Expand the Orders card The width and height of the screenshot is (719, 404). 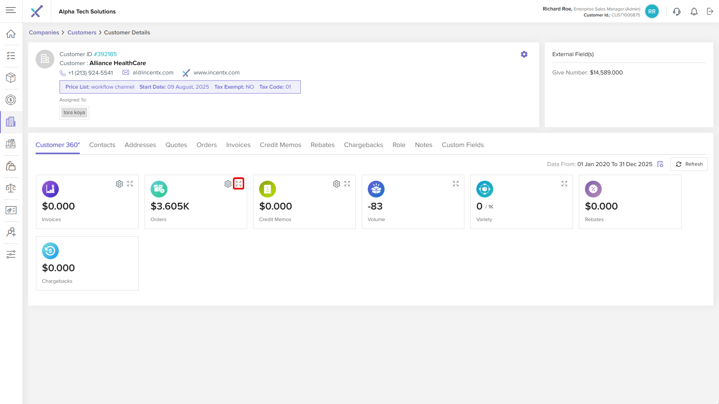click(239, 184)
